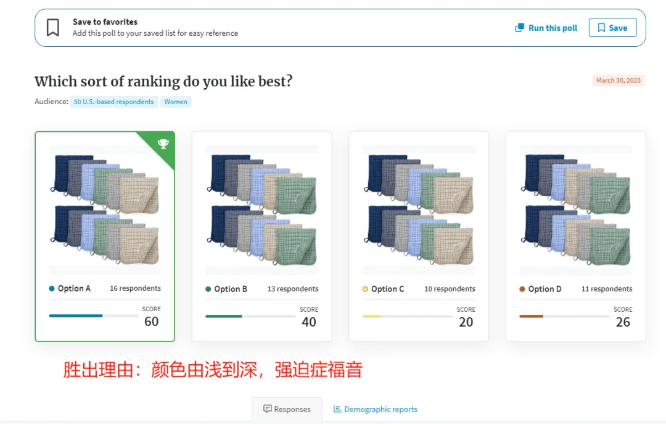Click the Option A blue score bar
This screenshot has height=424, width=666.
[x=76, y=316]
